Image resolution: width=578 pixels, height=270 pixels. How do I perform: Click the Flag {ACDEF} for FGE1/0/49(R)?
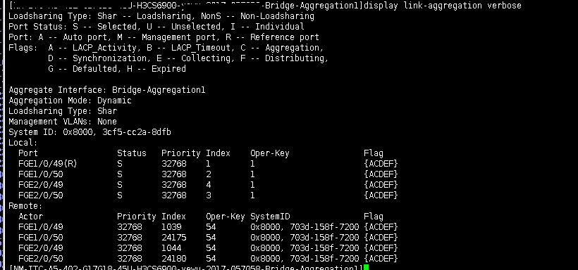381,164
